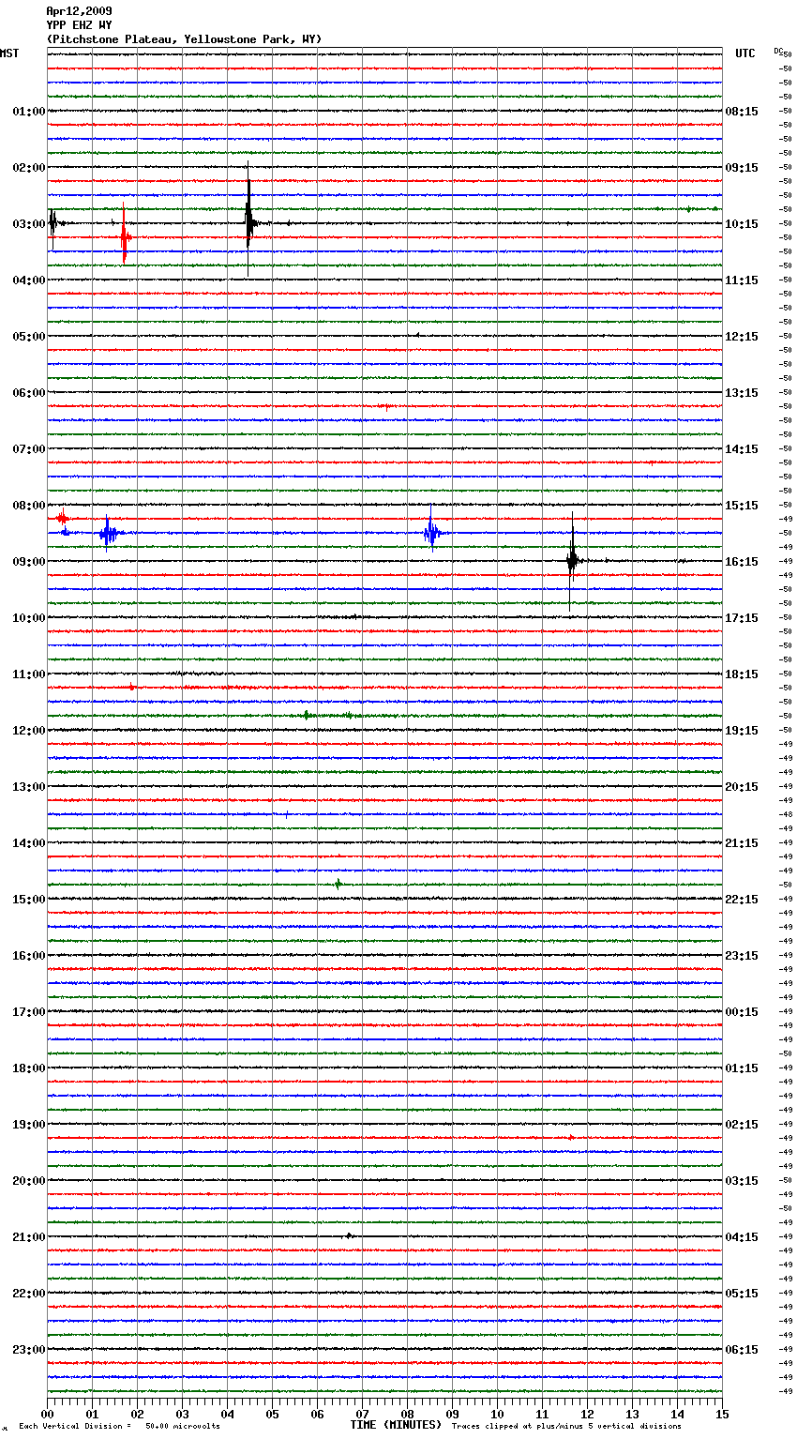Image resolution: width=797 pixels, height=1439 pixels.
Task: Click the small red burst just after 08:00
Action: 62,518
